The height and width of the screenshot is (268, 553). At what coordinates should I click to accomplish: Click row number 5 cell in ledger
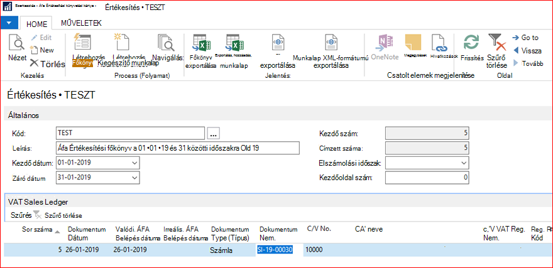click(60, 250)
